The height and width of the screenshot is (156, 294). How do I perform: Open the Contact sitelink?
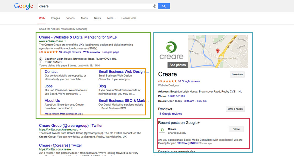tap(51, 72)
